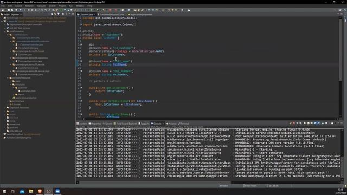This screenshot has height=195, width=347.
Task: Click the Eclipse taskbar icon
Action: tap(49, 191)
